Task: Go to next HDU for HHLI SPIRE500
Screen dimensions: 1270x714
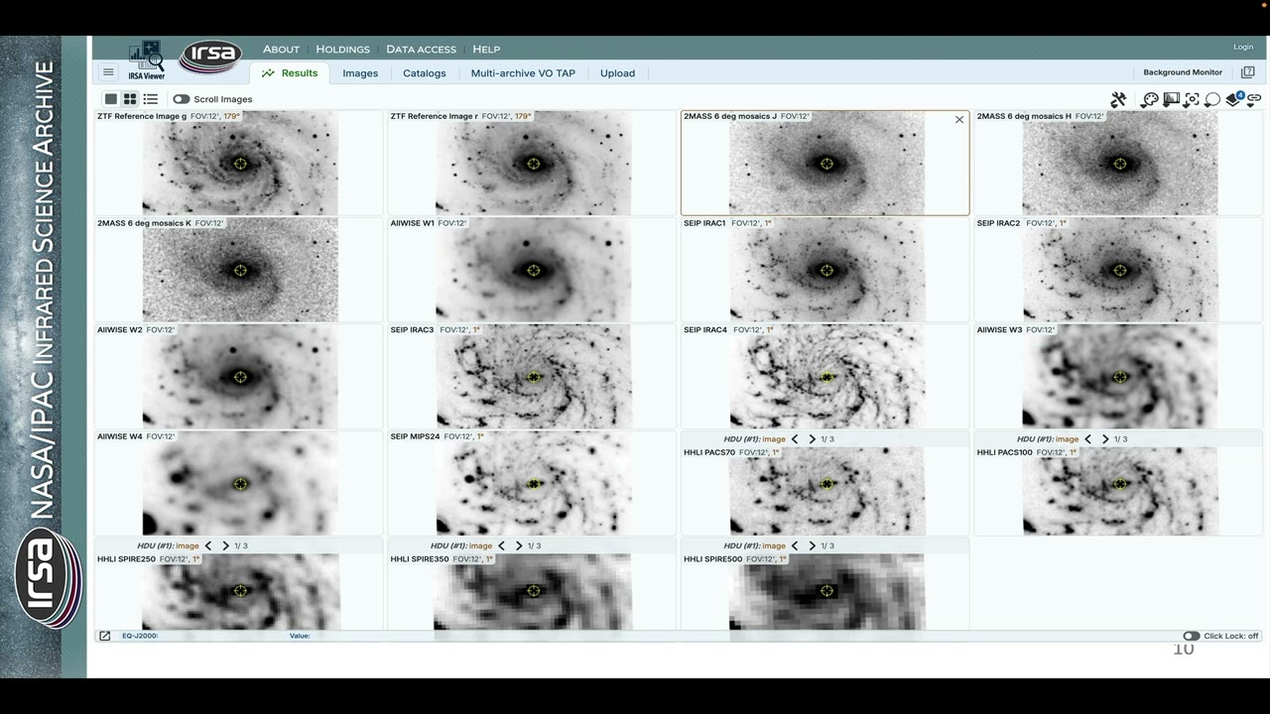Action: (x=813, y=546)
